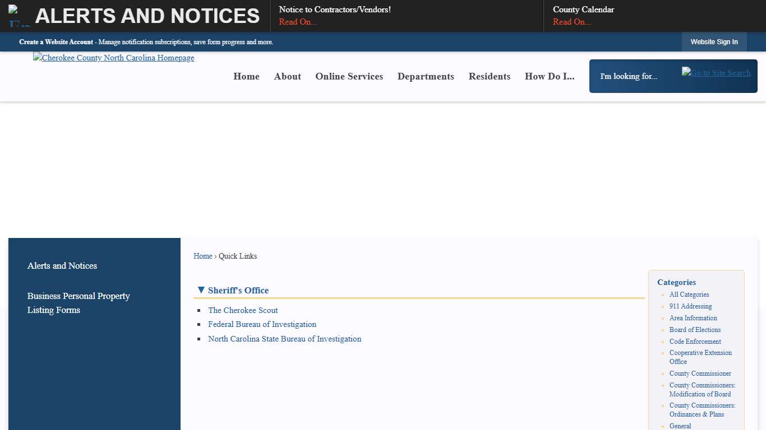The width and height of the screenshot is (766, 430).
Task: Click the Cherokee County homepage logo
Action: click(114, 58)
